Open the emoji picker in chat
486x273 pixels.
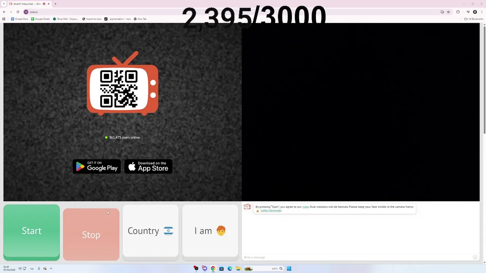pos(475,257)
